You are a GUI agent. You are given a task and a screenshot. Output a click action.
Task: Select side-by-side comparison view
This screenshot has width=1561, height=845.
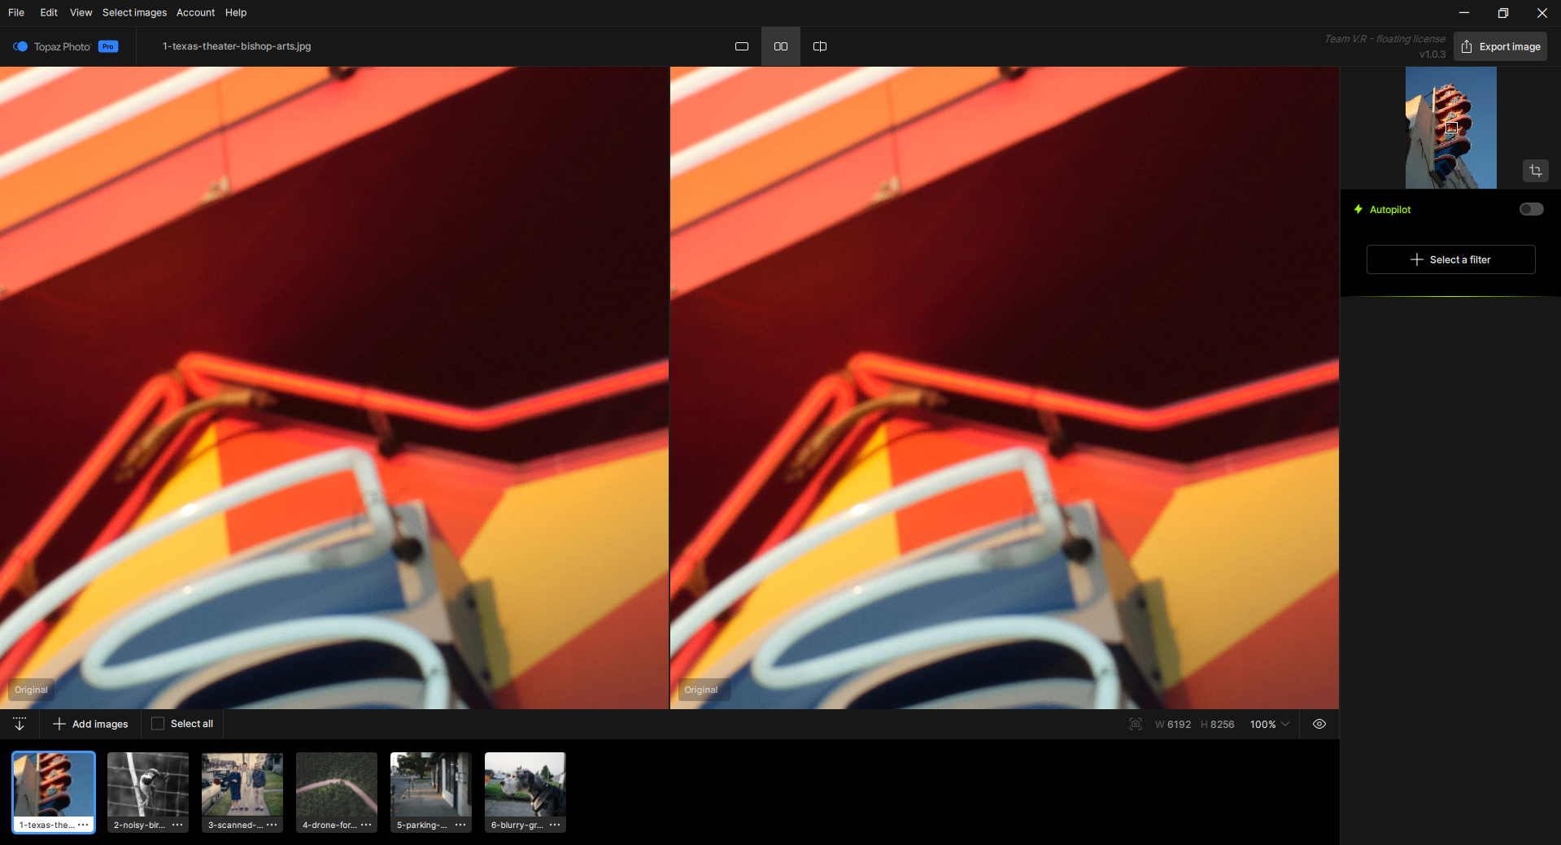point(780,46)
